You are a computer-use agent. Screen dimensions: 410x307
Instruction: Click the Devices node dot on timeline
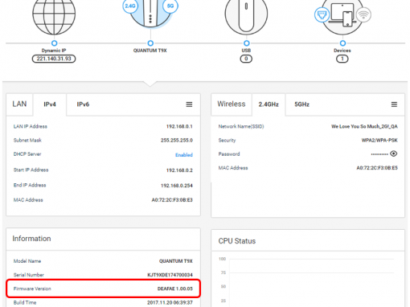click(x=342, y=43)
